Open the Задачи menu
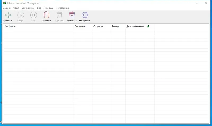Image resolution: width=212 pixels, height=126 pixels. coord(7,8)
